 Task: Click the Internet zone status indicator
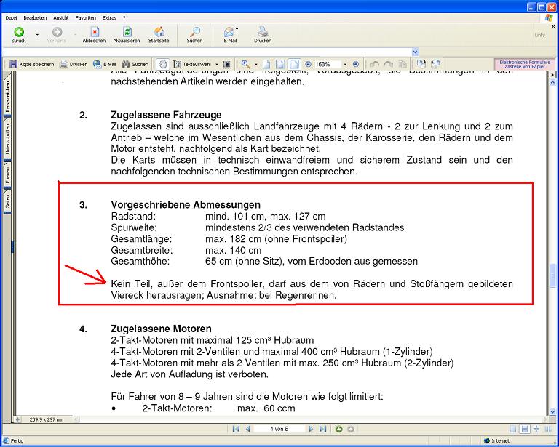click(x=496, y=440)
